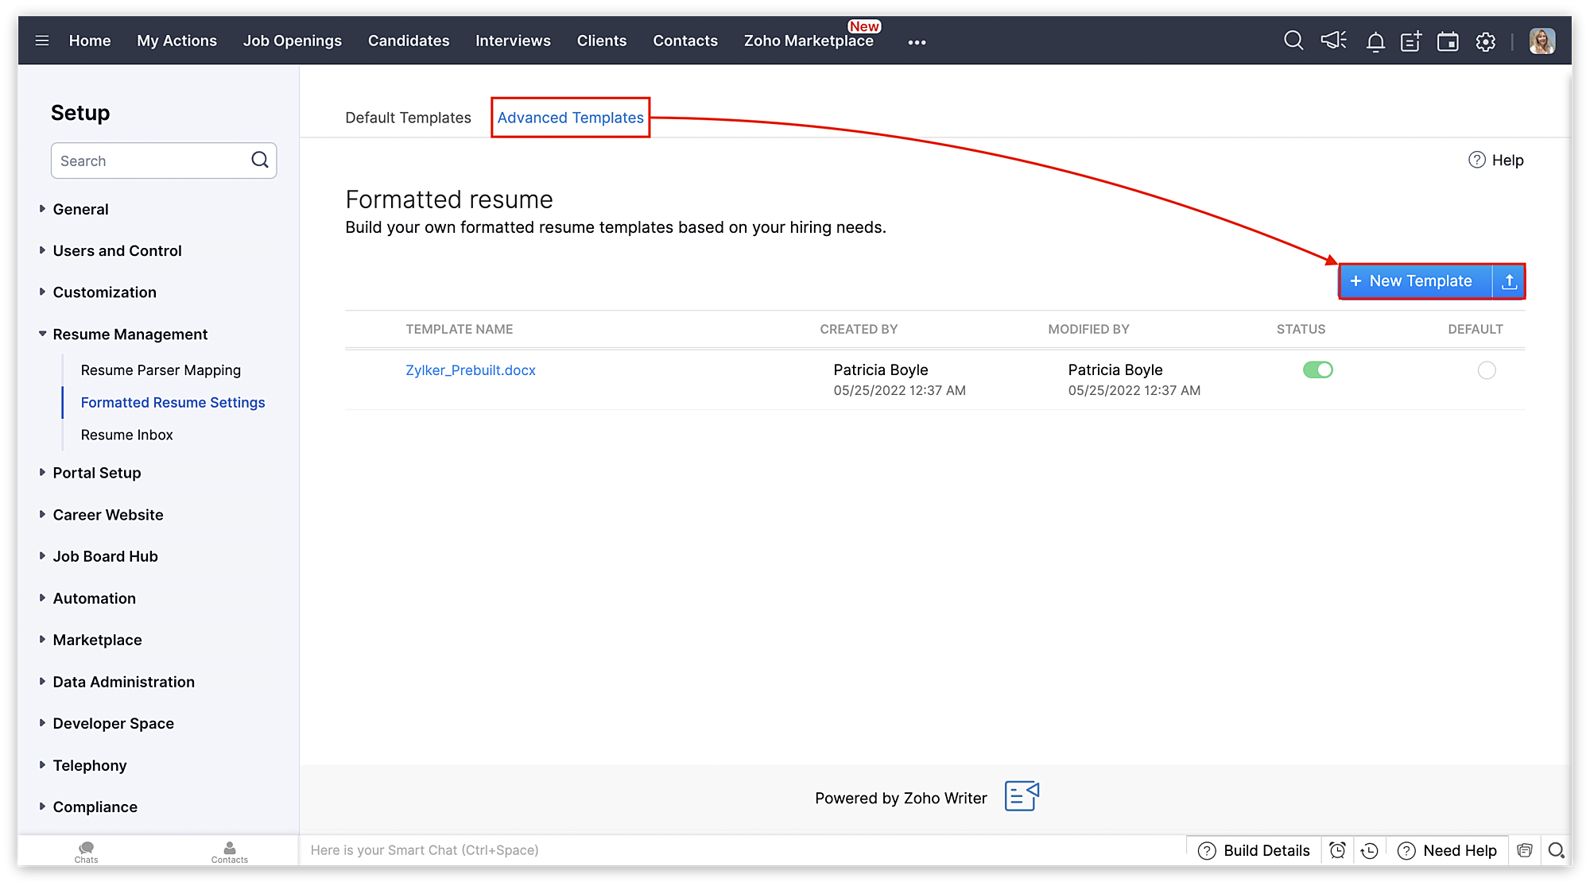Click the footer magnifier search icon
The width and height of the screenshot is (1590, 886).
[x=1557, y=850]
